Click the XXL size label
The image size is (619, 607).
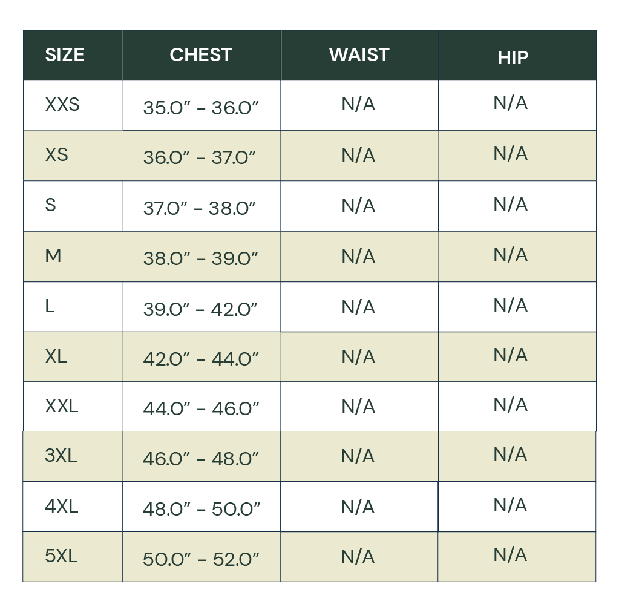click(62, 406)
